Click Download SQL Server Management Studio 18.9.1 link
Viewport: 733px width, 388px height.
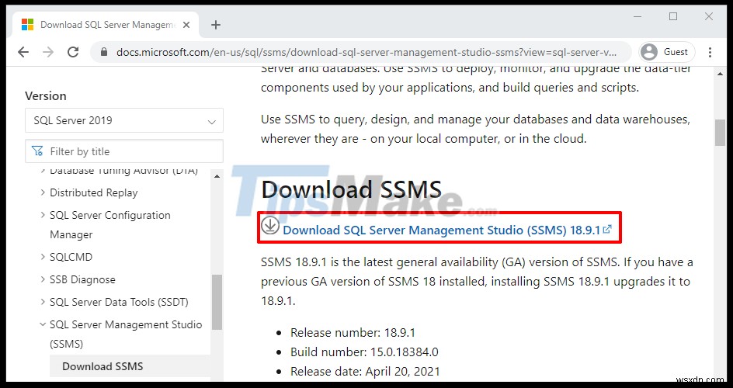441,230
